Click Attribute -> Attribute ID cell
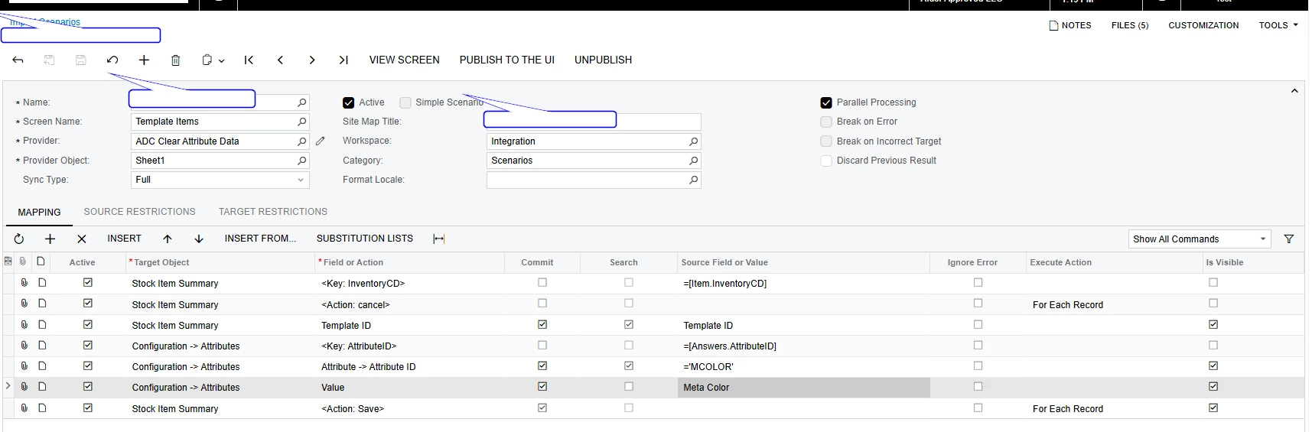The height and width of the screenshot is (432, 1312). pos(409,367)
